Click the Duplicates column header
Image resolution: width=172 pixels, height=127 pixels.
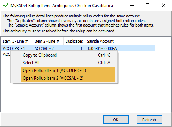pyautogui.click(x=74, y=41)
